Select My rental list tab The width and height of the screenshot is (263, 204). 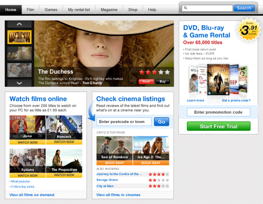point(79,9)
